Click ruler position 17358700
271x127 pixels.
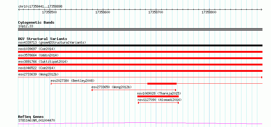156,12
